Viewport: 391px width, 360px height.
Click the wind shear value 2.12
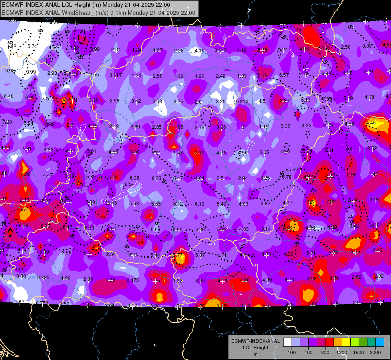(x=114, y=126)
